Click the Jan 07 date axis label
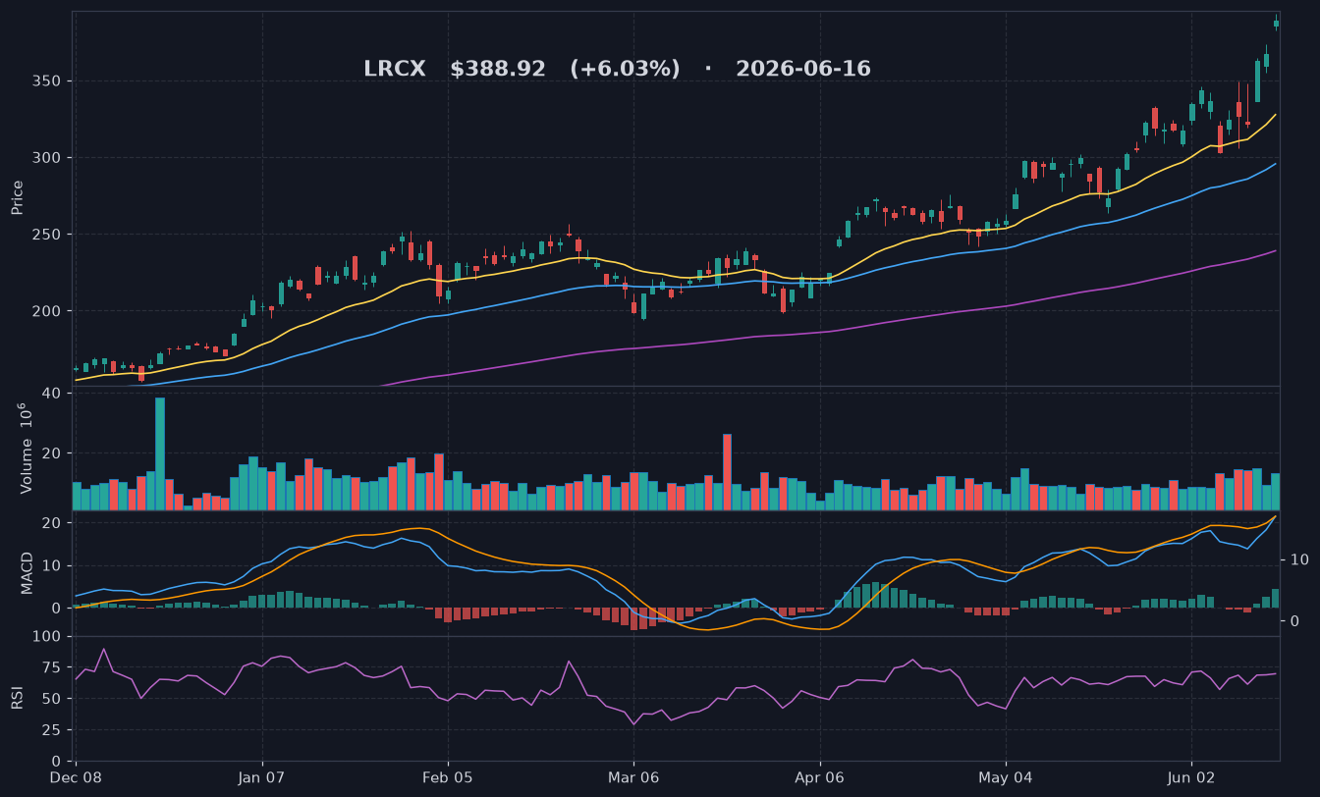Screen dimensions: 1320x797 tap(262, 777)
